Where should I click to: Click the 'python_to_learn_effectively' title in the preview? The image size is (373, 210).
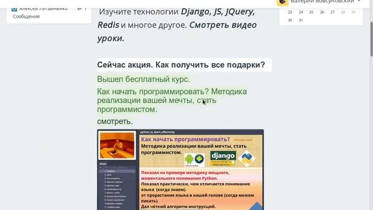[157, 132]
